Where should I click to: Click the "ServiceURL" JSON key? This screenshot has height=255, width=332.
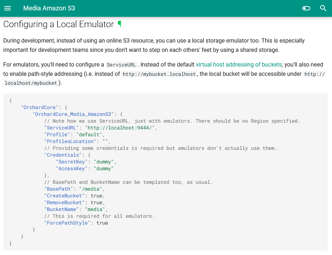point(61,128)
